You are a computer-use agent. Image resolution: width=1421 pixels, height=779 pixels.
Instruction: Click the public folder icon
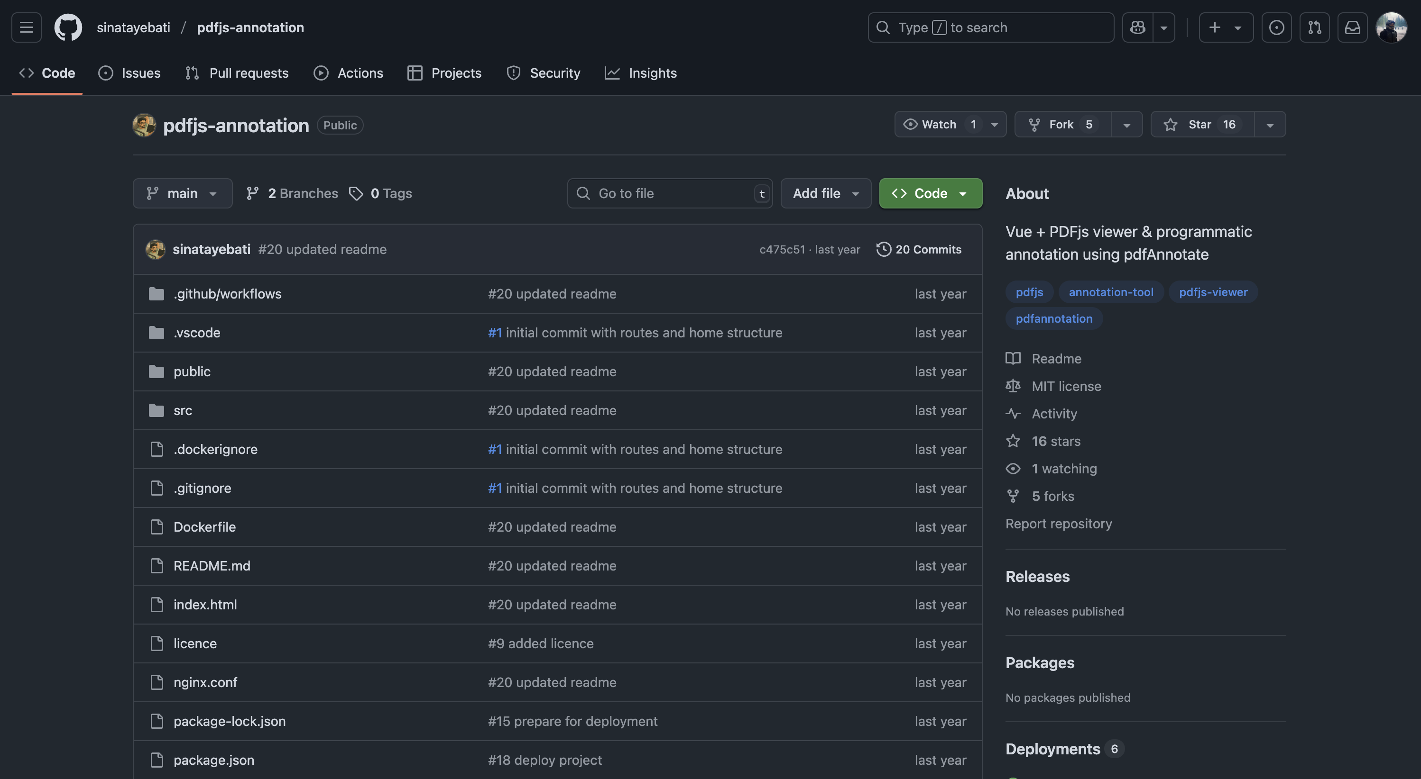tap(157, 371)
